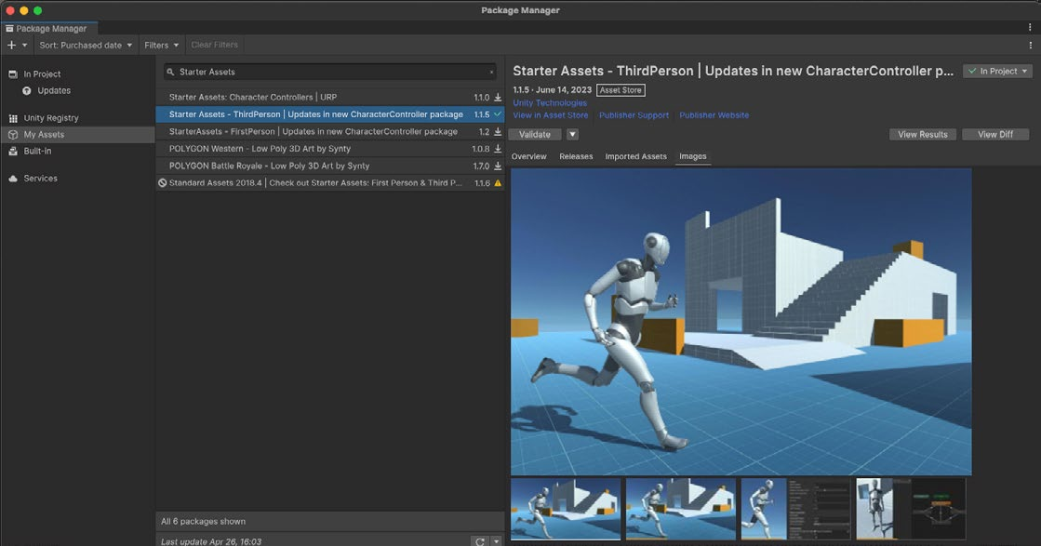
Task: Switch to the Overview tab
Action: coord(529,156)
